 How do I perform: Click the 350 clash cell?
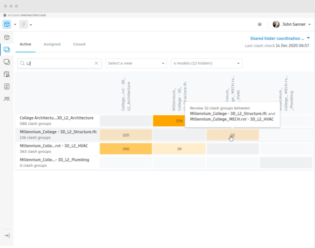(x=126, y=149)
